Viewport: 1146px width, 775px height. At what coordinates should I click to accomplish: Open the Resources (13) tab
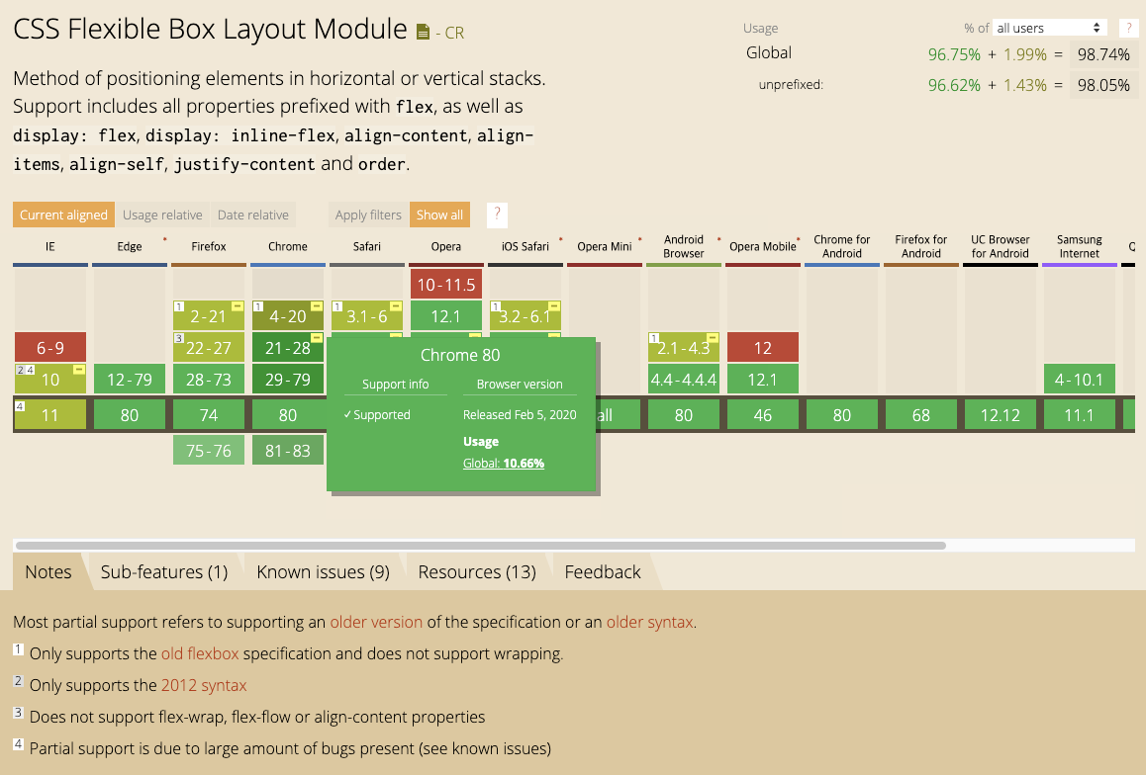coord(477,571)
